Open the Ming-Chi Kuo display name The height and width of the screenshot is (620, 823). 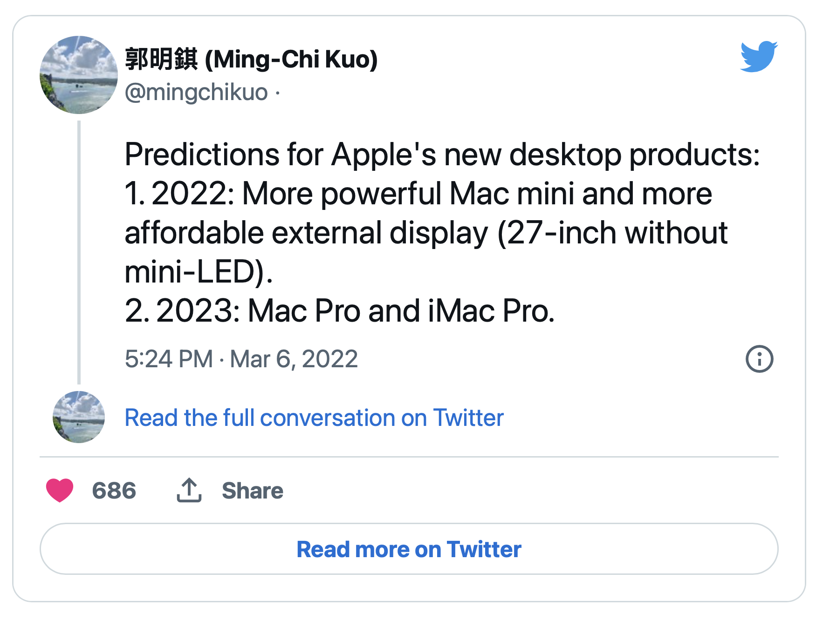[251, 59]
